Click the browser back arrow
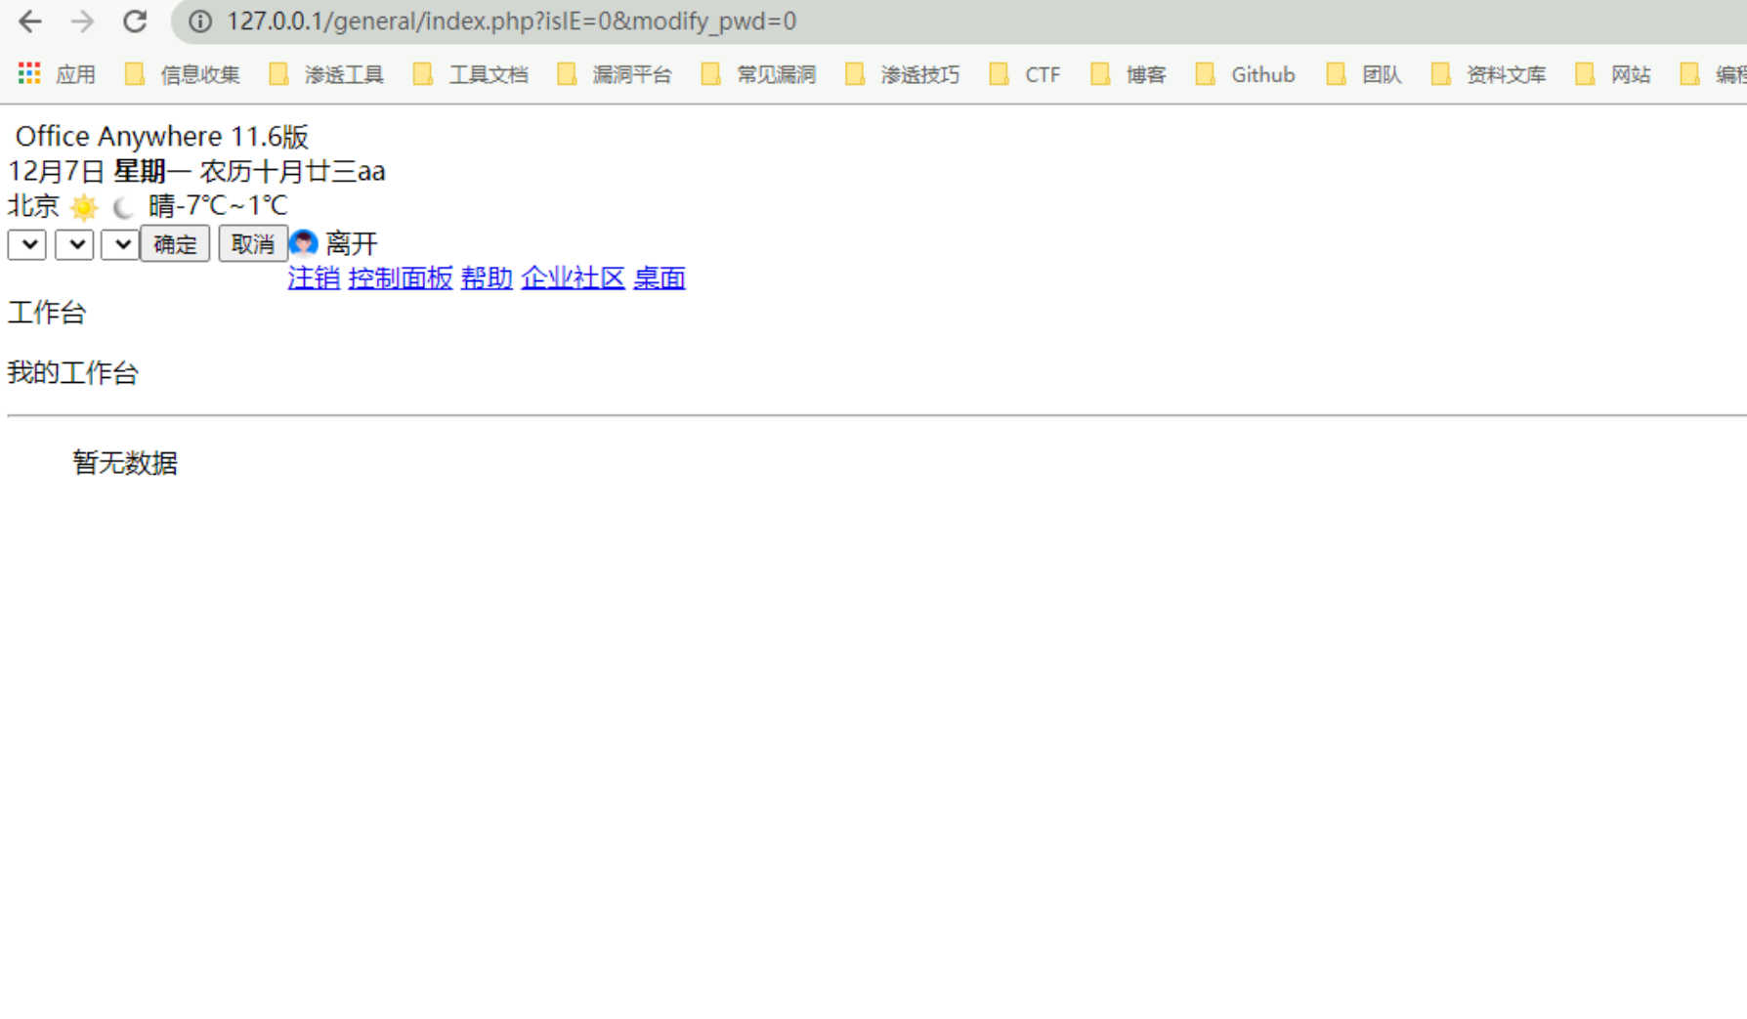The image size is (1747, 1019). pyautogui.click(x=30, y=21)
